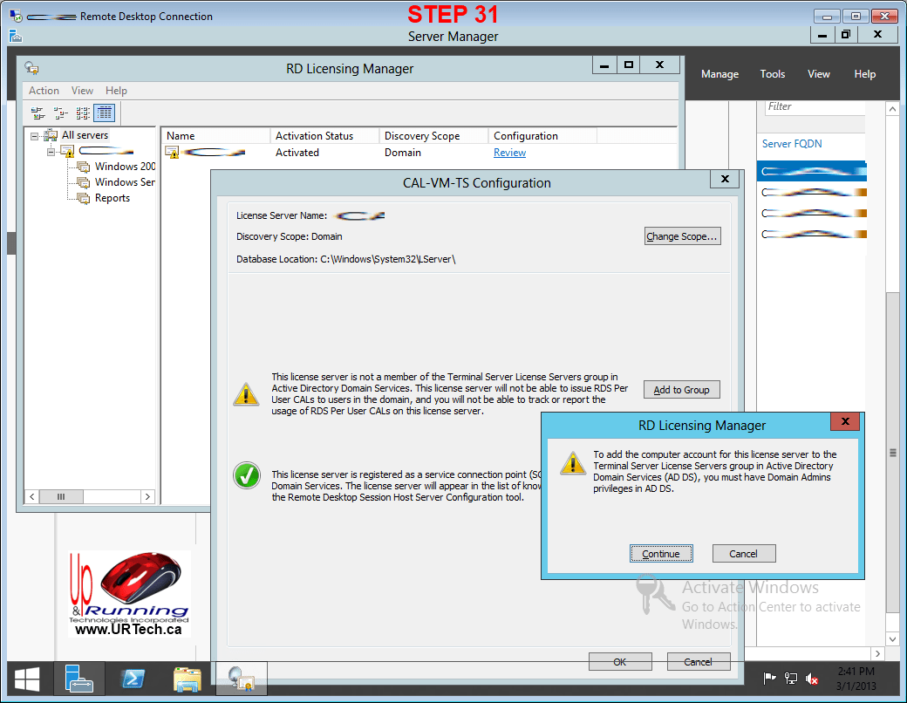Switch to the details view toolbar icon

tap(105, 113)
